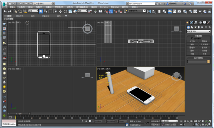Select the Lights category icon

point(195,27)
